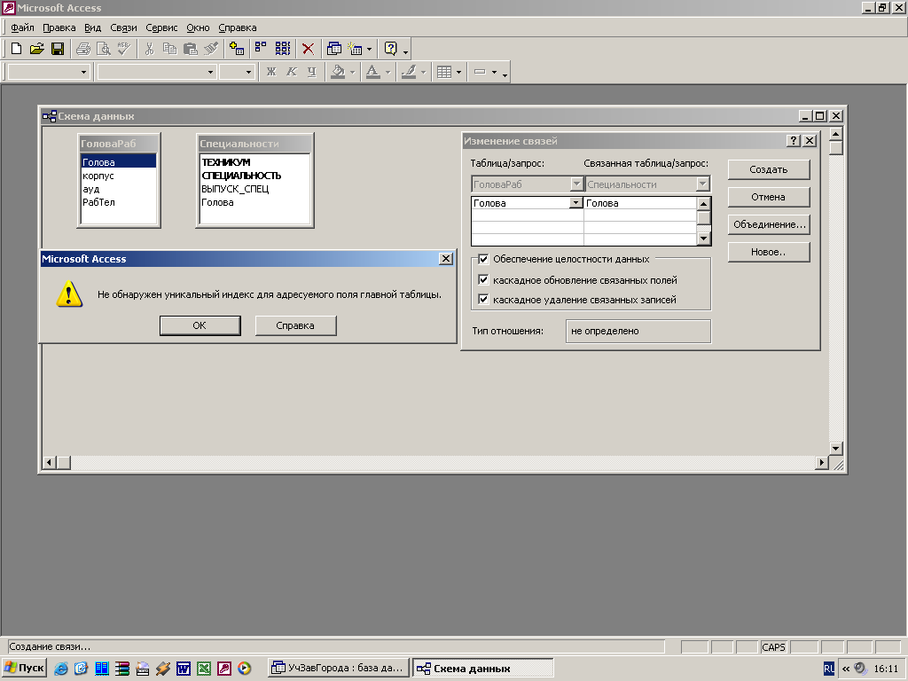This screenshot has height=681, width=908.
Task: Click the red X Clear Layout icon
Action: point(308,50)
